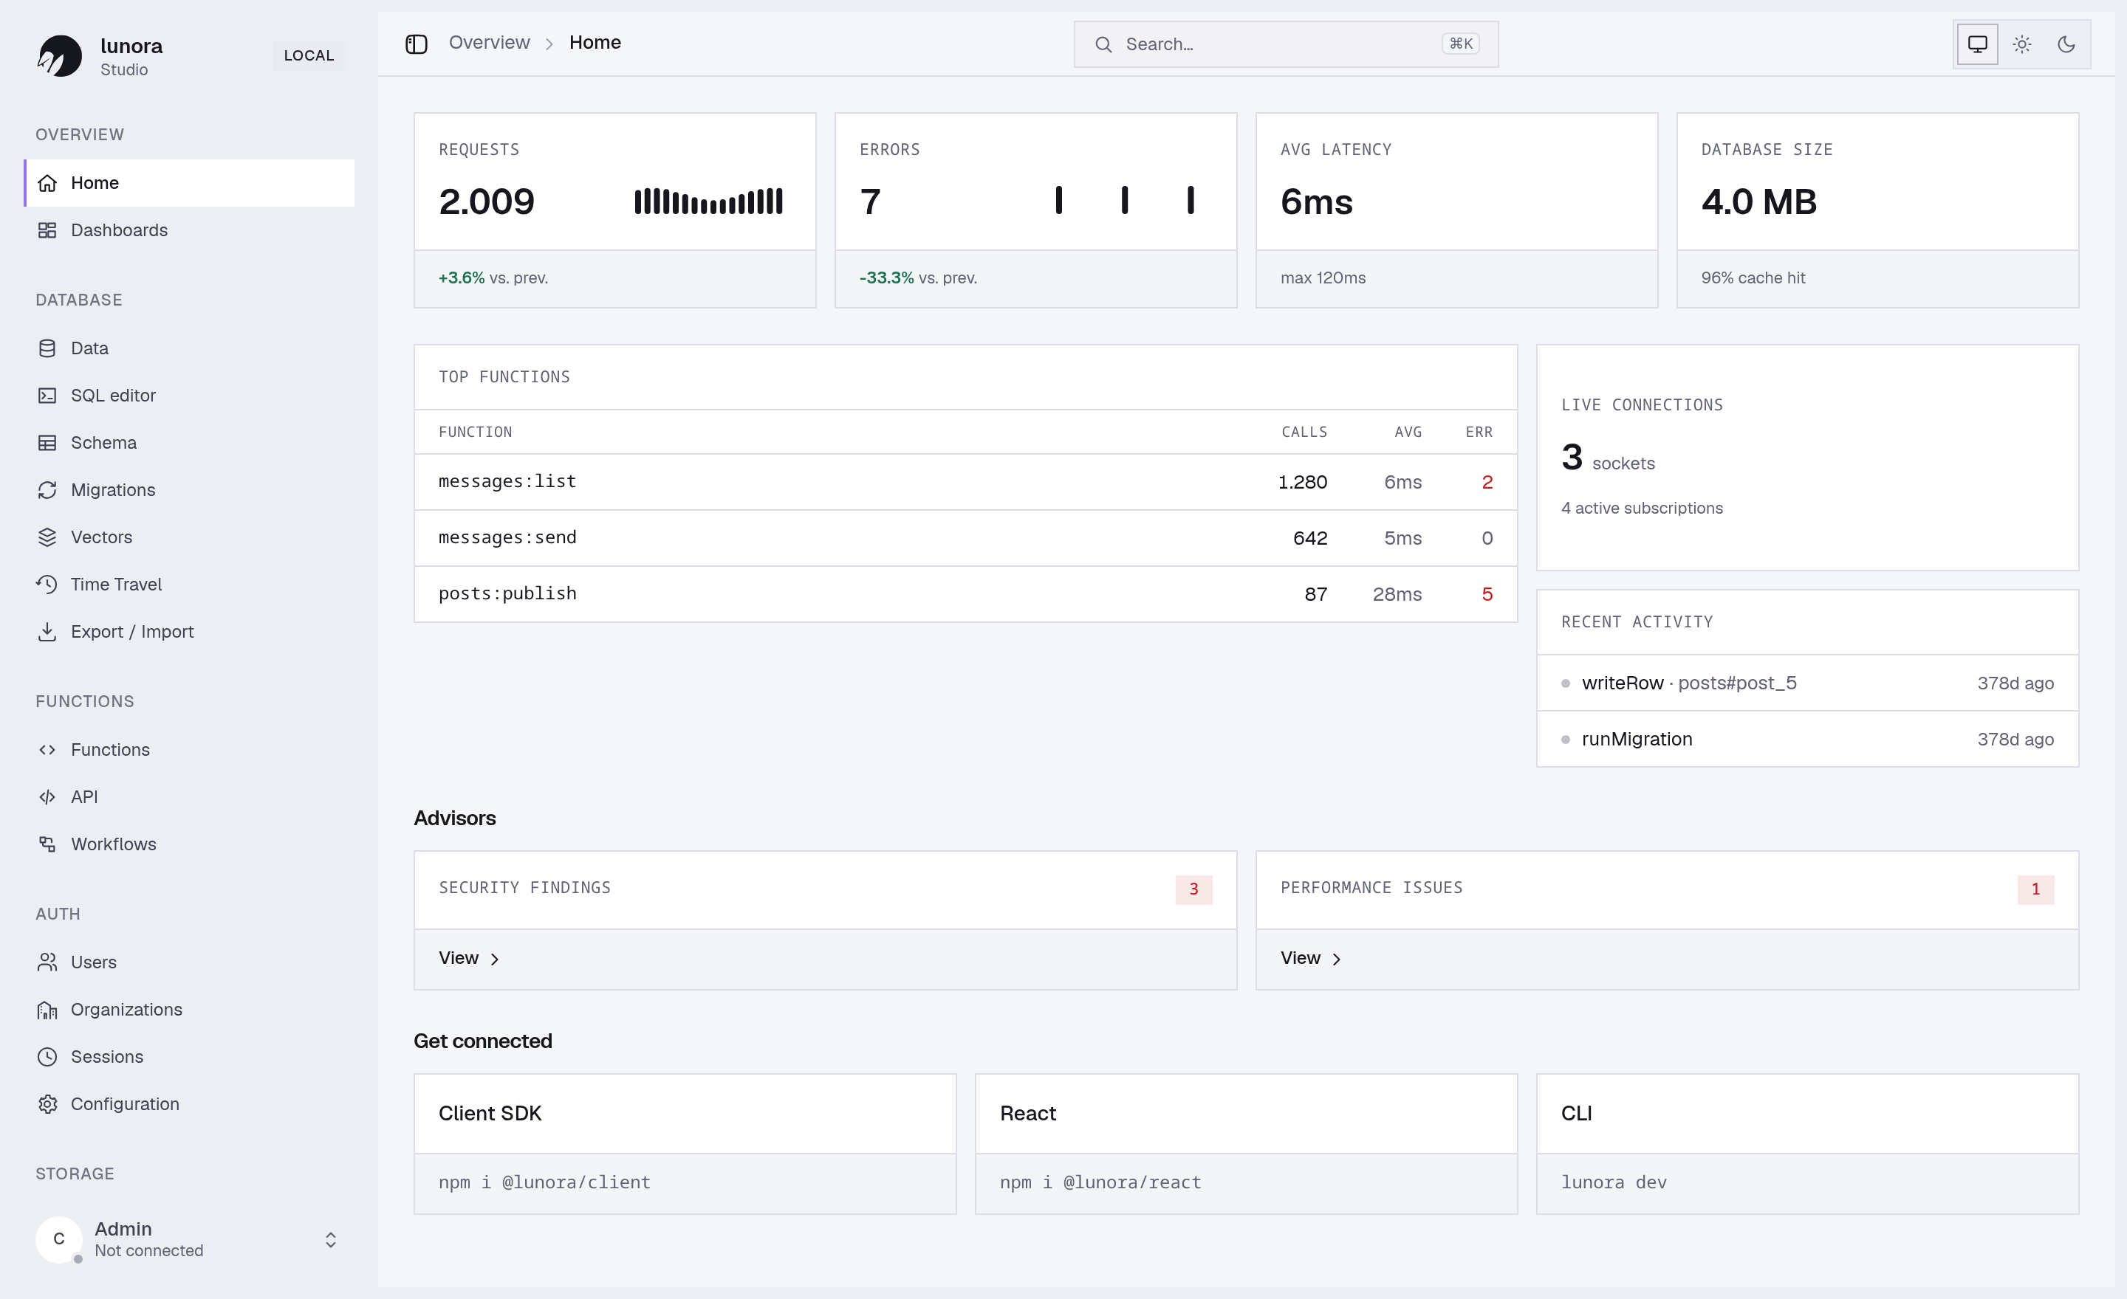
Task: Select the posts:publish function row
Action: click(x=965, y=594)
